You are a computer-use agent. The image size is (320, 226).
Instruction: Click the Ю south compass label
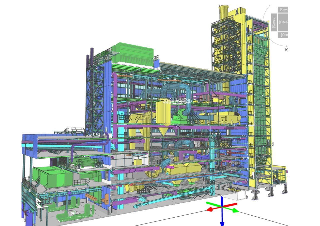(286, 50)
